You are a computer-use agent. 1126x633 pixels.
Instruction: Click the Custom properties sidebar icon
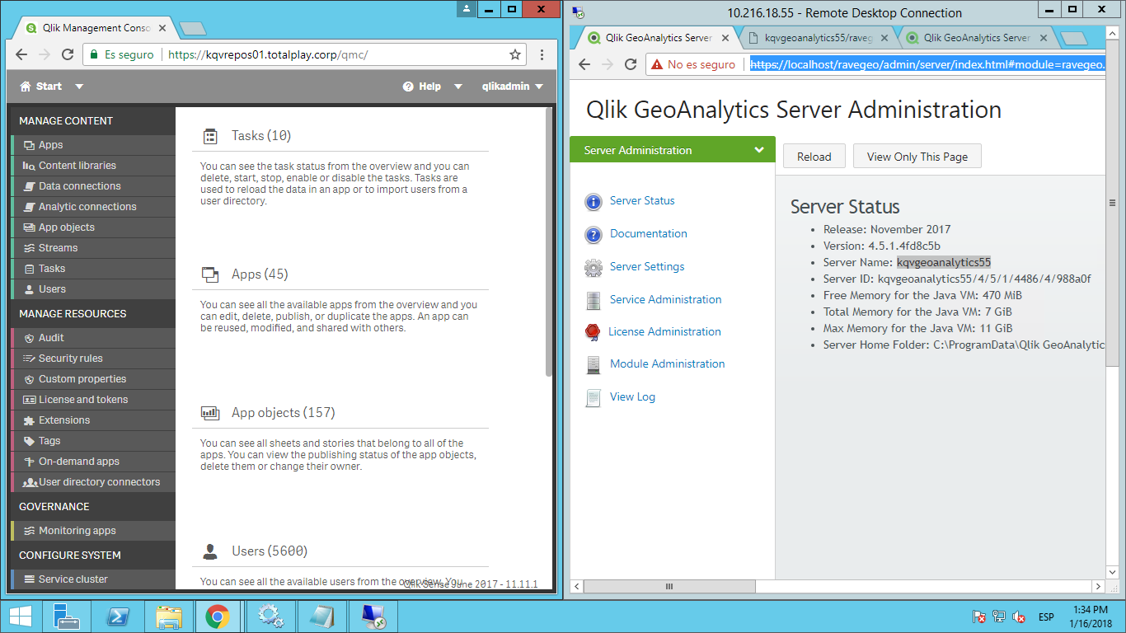(x=29, y=379)
